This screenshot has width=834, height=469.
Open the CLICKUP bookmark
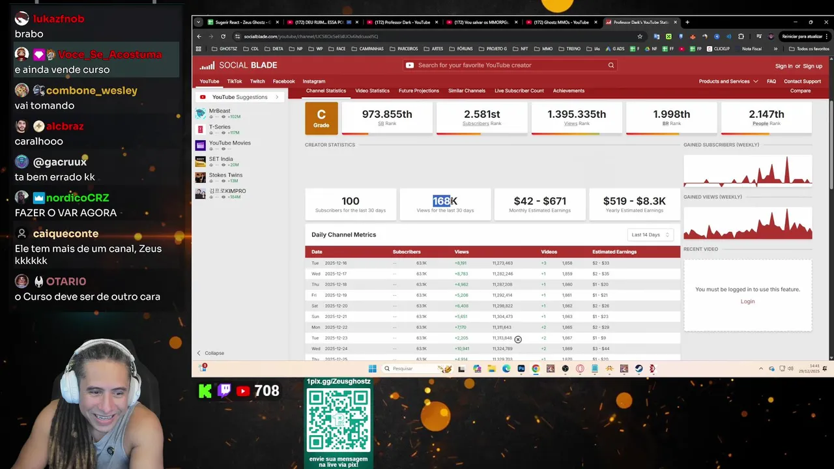click(x=718, y=49)
